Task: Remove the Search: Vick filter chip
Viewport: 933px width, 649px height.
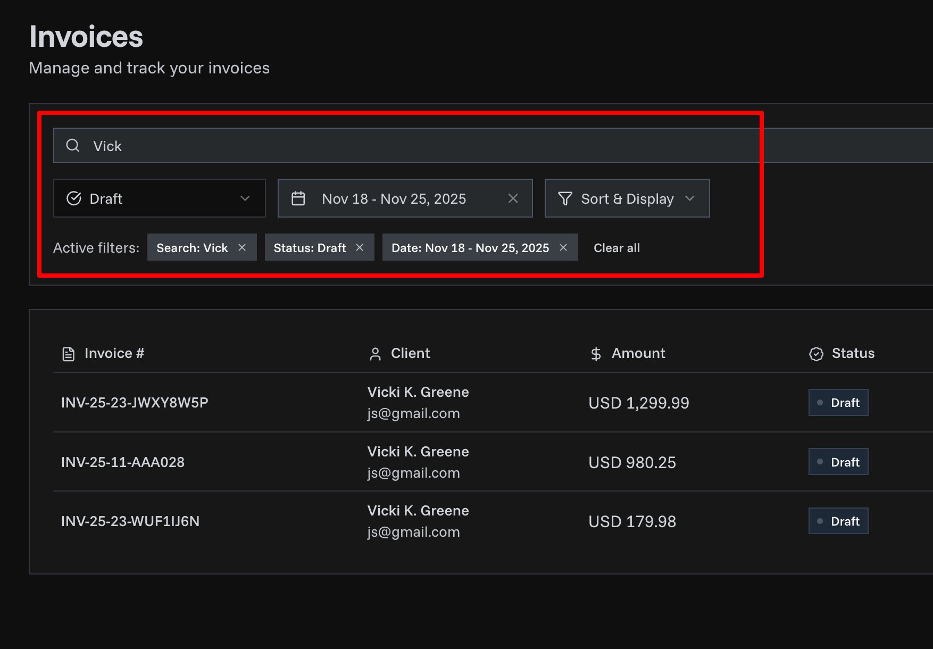Action: pos(242,247)
